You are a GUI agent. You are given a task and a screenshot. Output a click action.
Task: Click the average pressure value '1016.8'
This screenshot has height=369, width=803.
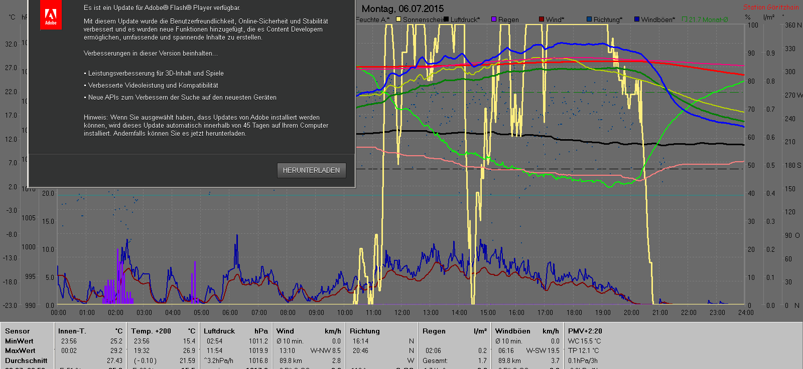click(258, 360)
